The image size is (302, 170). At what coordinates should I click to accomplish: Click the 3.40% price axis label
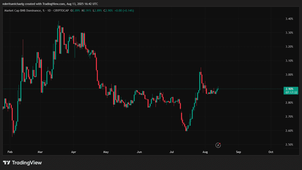point(289,19)
